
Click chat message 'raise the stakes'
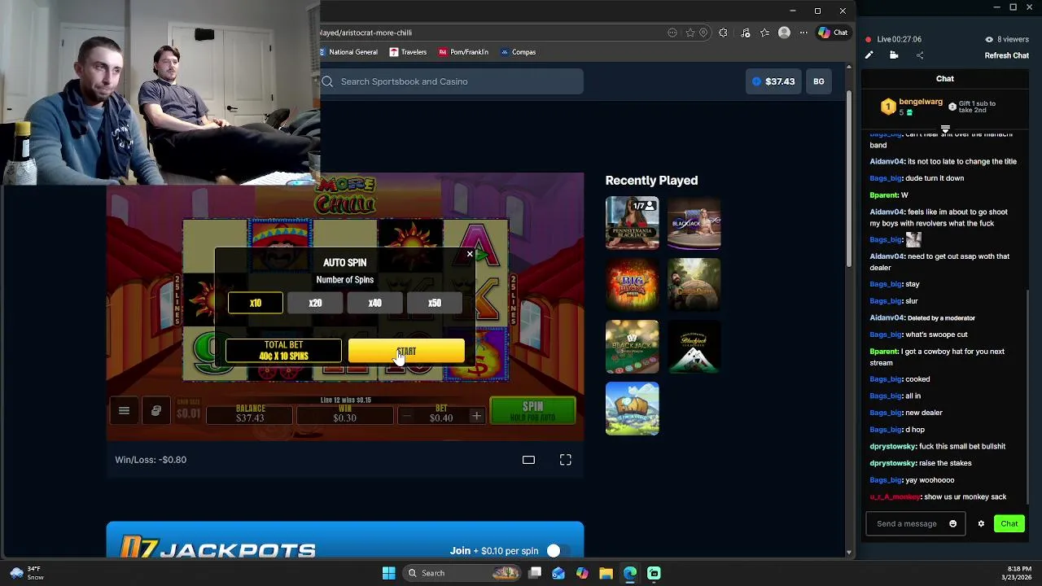coord(945,463)
